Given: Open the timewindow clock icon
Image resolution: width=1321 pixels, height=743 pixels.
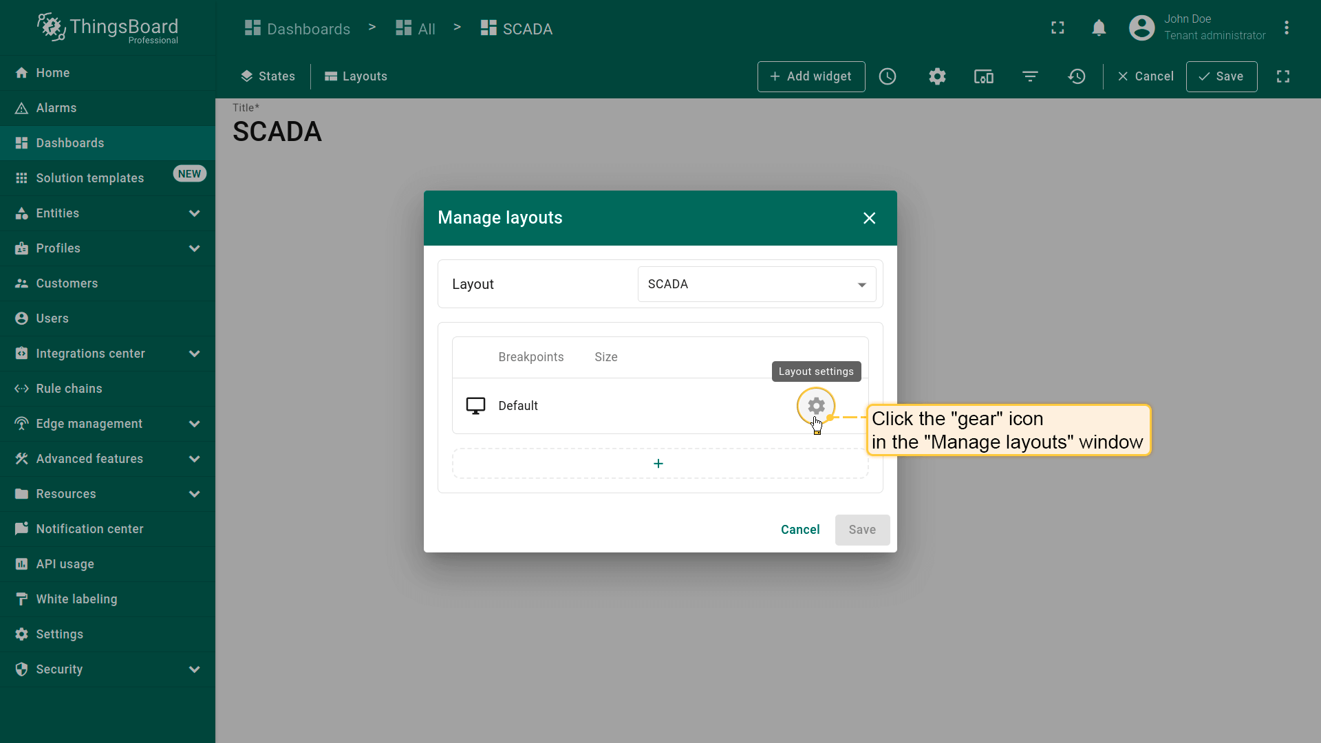Looking at the screenshot, I should pos(888,76).
